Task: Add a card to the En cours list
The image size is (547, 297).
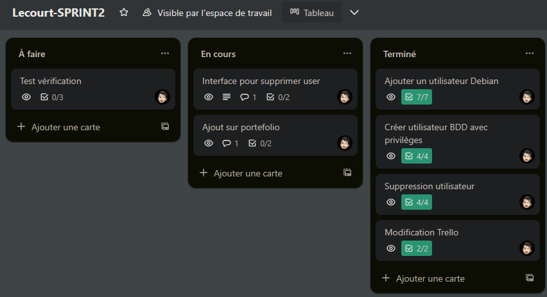Action: (x=241, y=173)
